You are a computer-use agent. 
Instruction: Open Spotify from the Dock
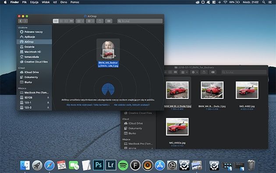click(123, 165)
